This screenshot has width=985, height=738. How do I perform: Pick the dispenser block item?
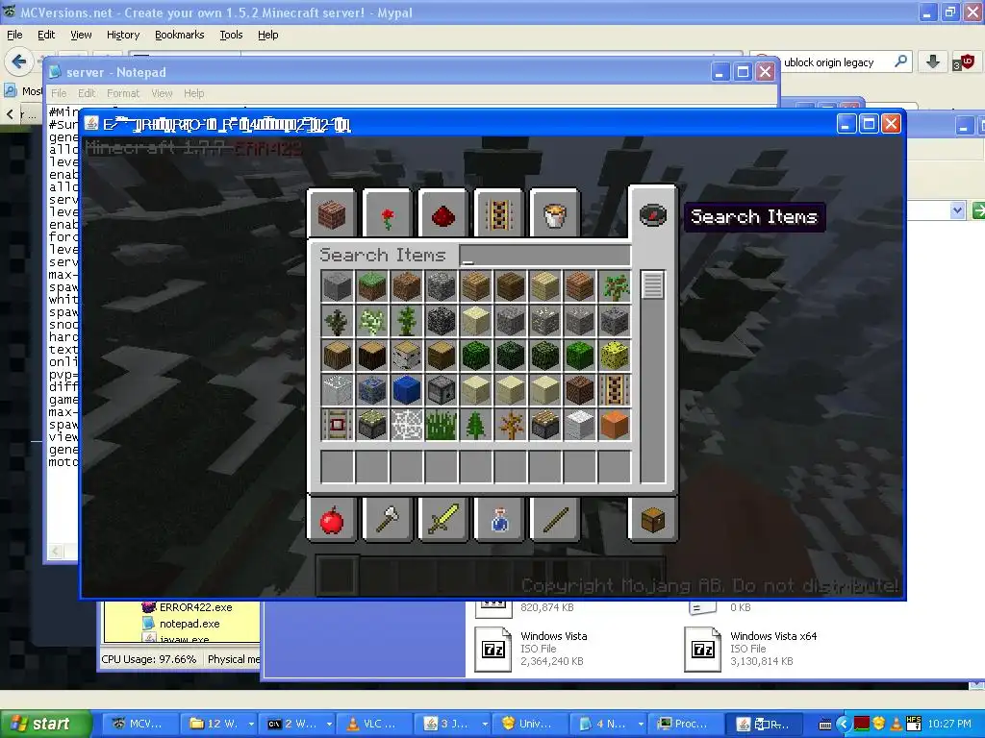click(441, 390)
